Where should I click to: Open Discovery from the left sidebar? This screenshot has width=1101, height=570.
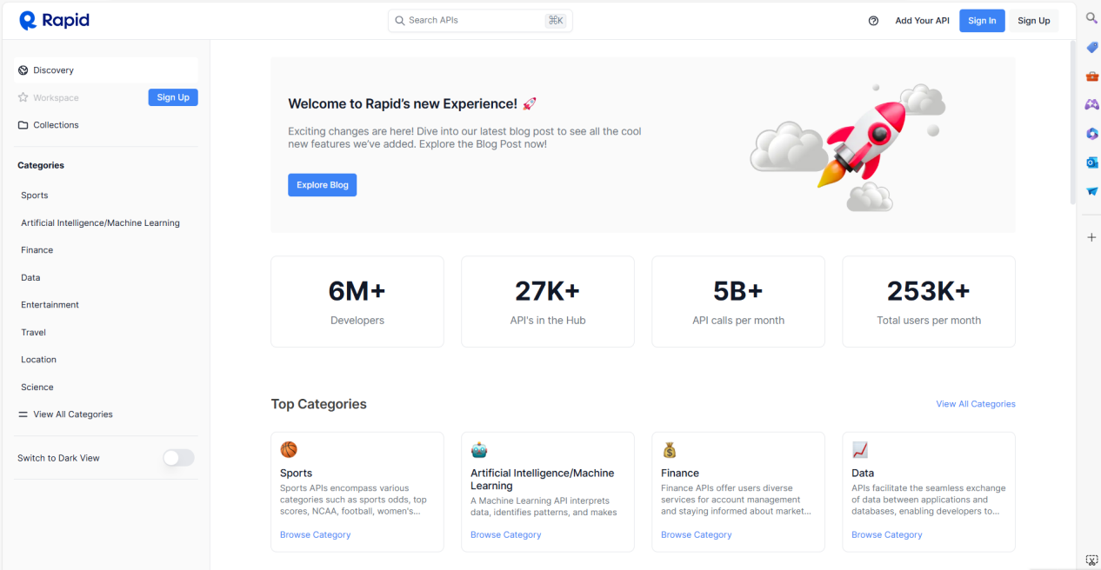[x=106, y=70]
